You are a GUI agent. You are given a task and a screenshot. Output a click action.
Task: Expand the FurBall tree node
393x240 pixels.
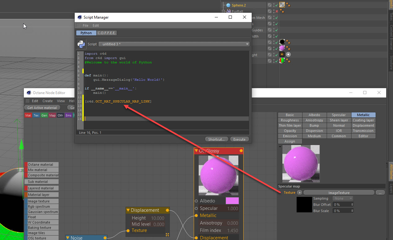[x=224, y=11]
